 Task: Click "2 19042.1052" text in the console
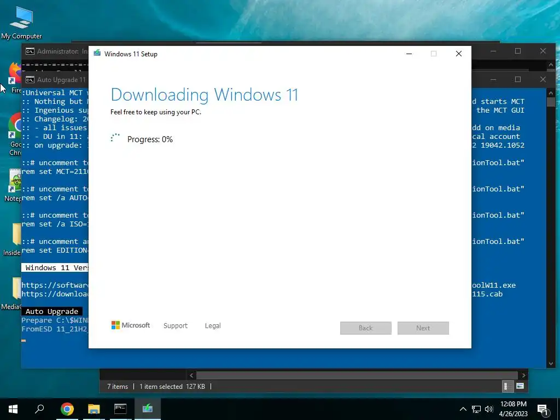tap(498, 145)
